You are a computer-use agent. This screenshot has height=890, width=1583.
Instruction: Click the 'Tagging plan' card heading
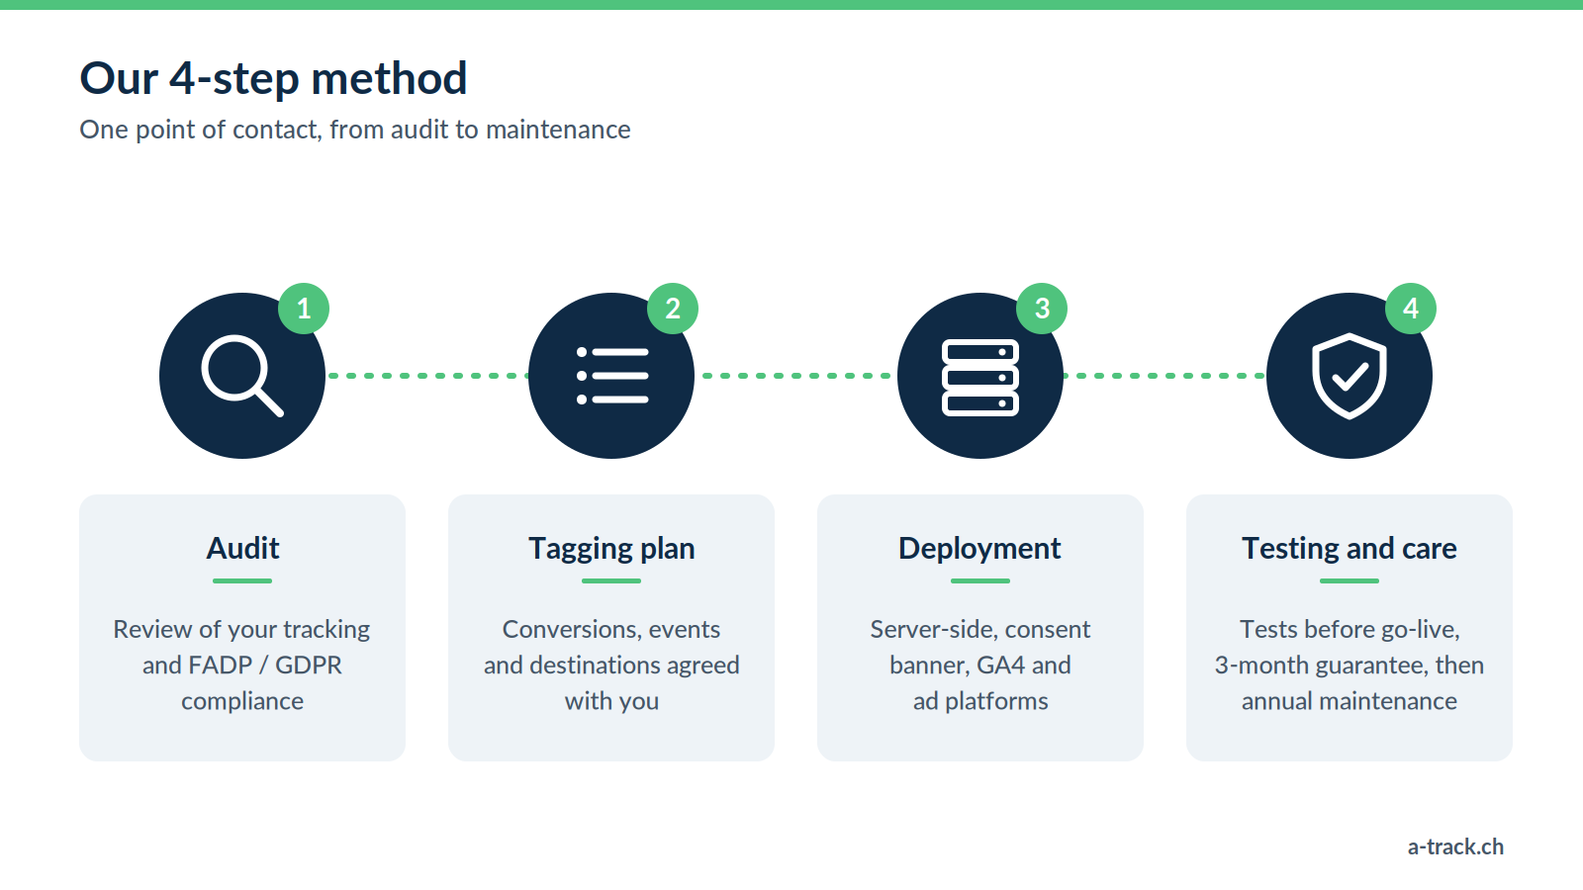(611, 549)
